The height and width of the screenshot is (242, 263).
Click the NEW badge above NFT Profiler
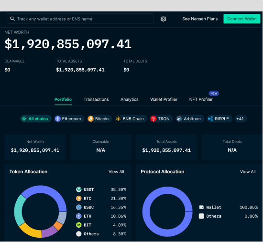point(214,93)
